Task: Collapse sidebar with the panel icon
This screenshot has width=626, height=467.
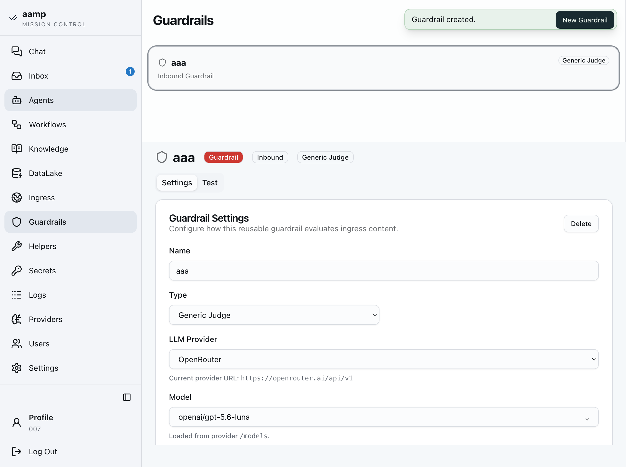Action: pyautogui.click(x=127, y=397)
